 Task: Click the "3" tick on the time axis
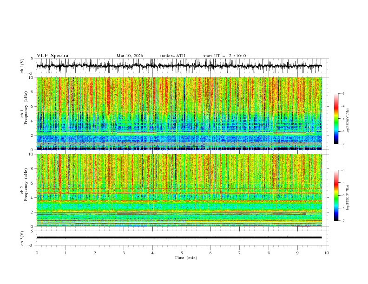tap(124, 253)
